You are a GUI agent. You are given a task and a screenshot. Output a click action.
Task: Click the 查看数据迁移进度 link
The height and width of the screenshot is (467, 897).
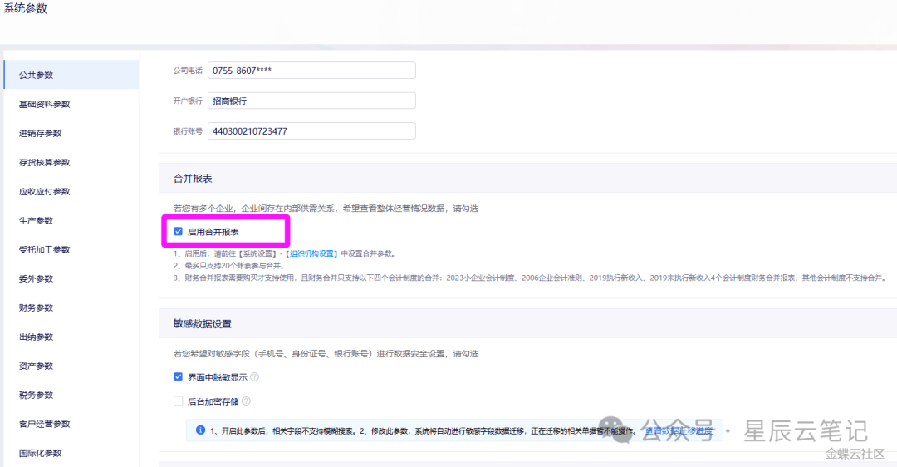[678, 430]
